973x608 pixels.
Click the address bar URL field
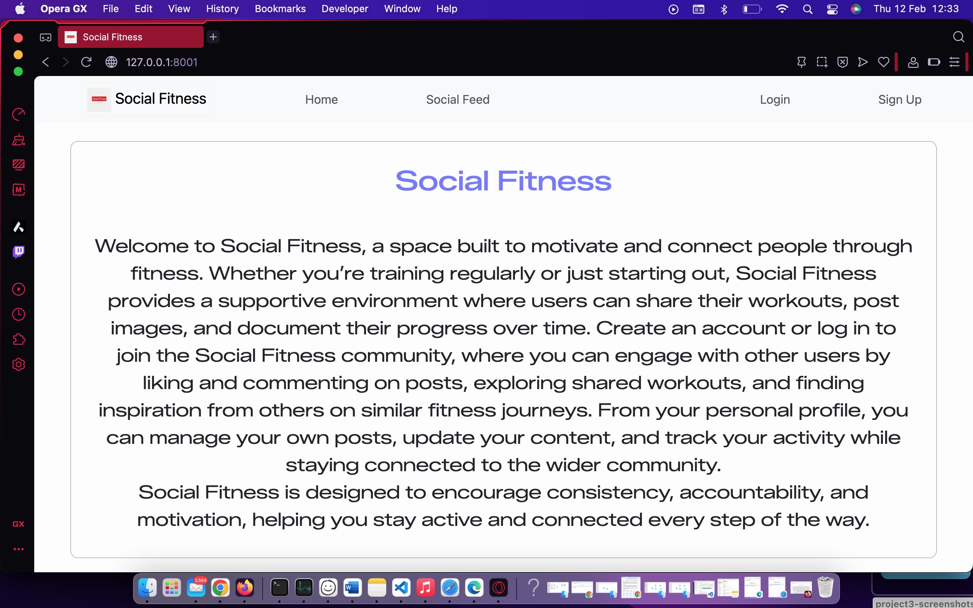161,62
